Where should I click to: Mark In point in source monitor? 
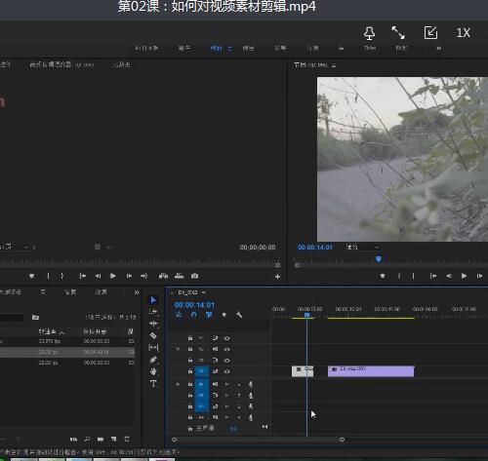48,276
